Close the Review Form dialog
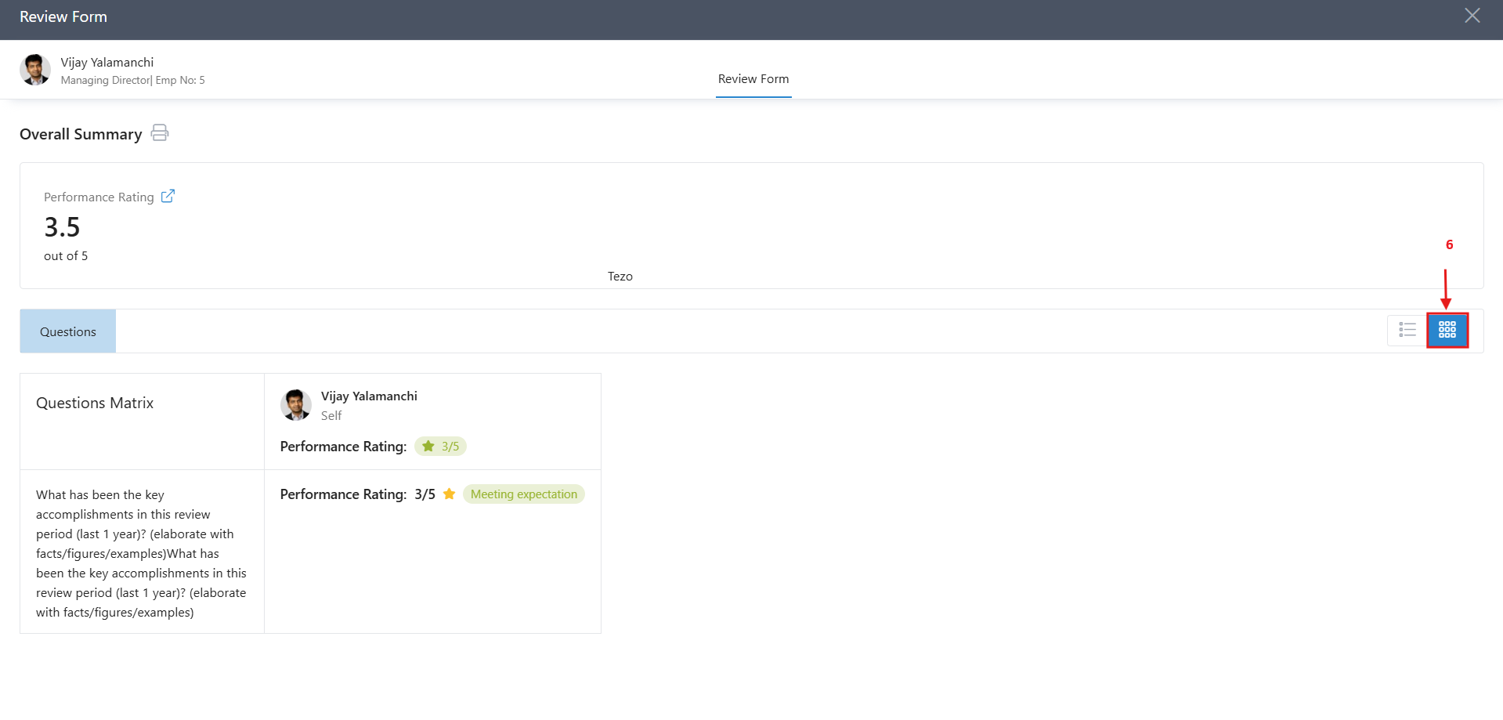Viewport: 1503px width, 720px height. 1472,15
